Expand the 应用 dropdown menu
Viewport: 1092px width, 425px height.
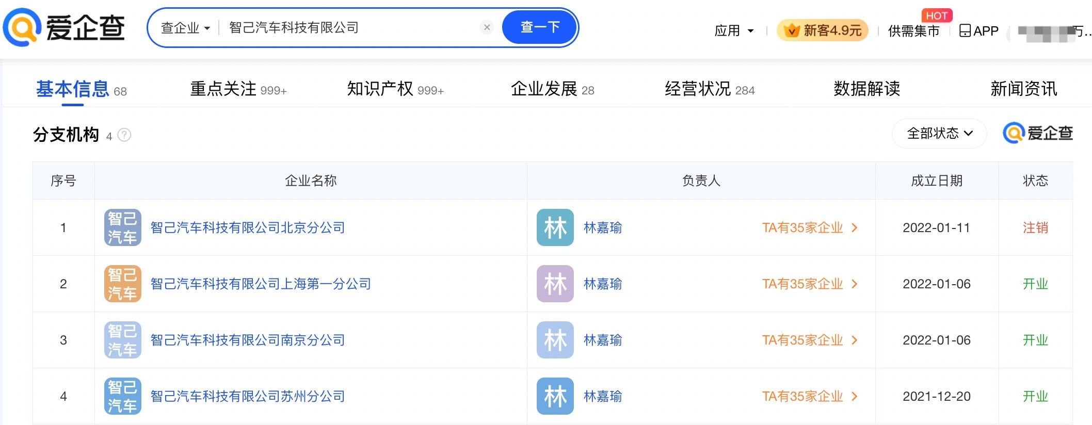(734, 31)
